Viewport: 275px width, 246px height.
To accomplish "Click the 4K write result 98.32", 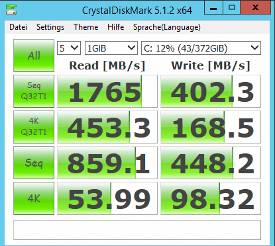I will [x=211, y=198].
